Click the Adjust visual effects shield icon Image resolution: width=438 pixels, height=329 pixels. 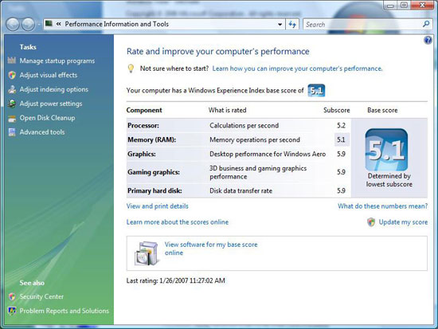[12, 75]
